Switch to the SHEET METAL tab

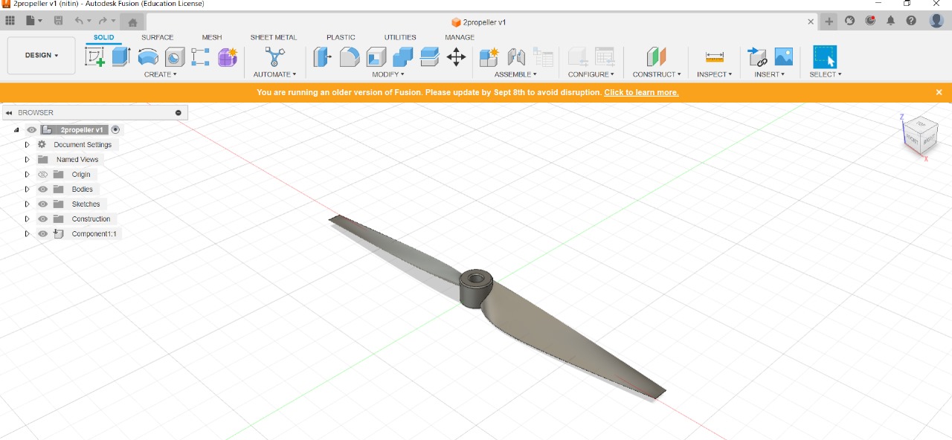point(274,37)
